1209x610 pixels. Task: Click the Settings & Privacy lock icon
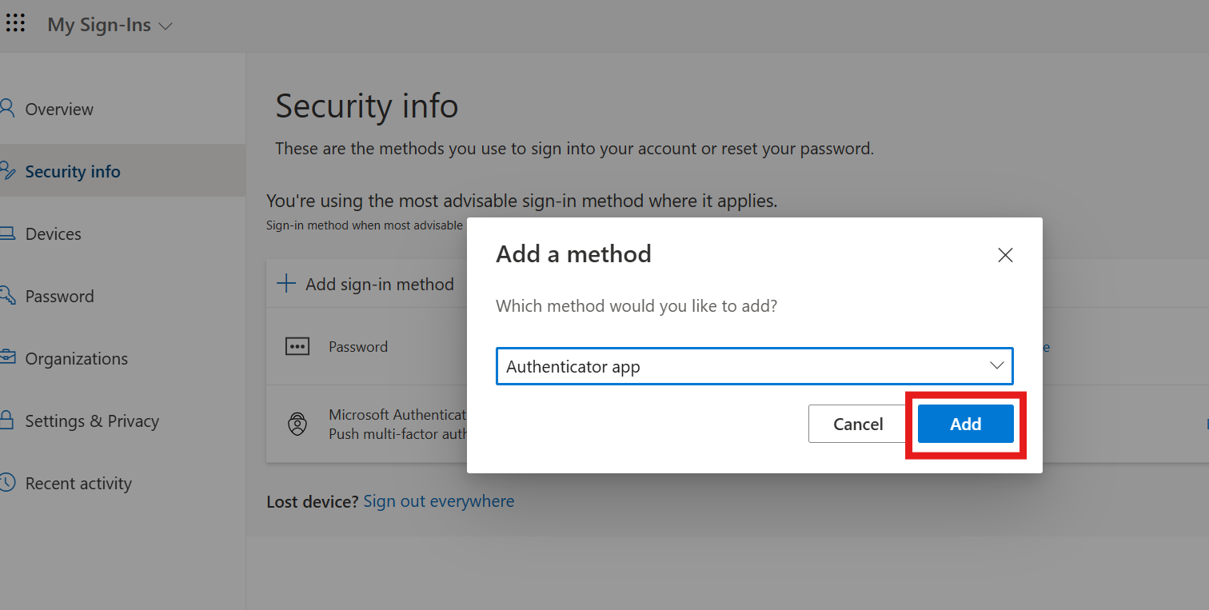[x=7, y=421]
